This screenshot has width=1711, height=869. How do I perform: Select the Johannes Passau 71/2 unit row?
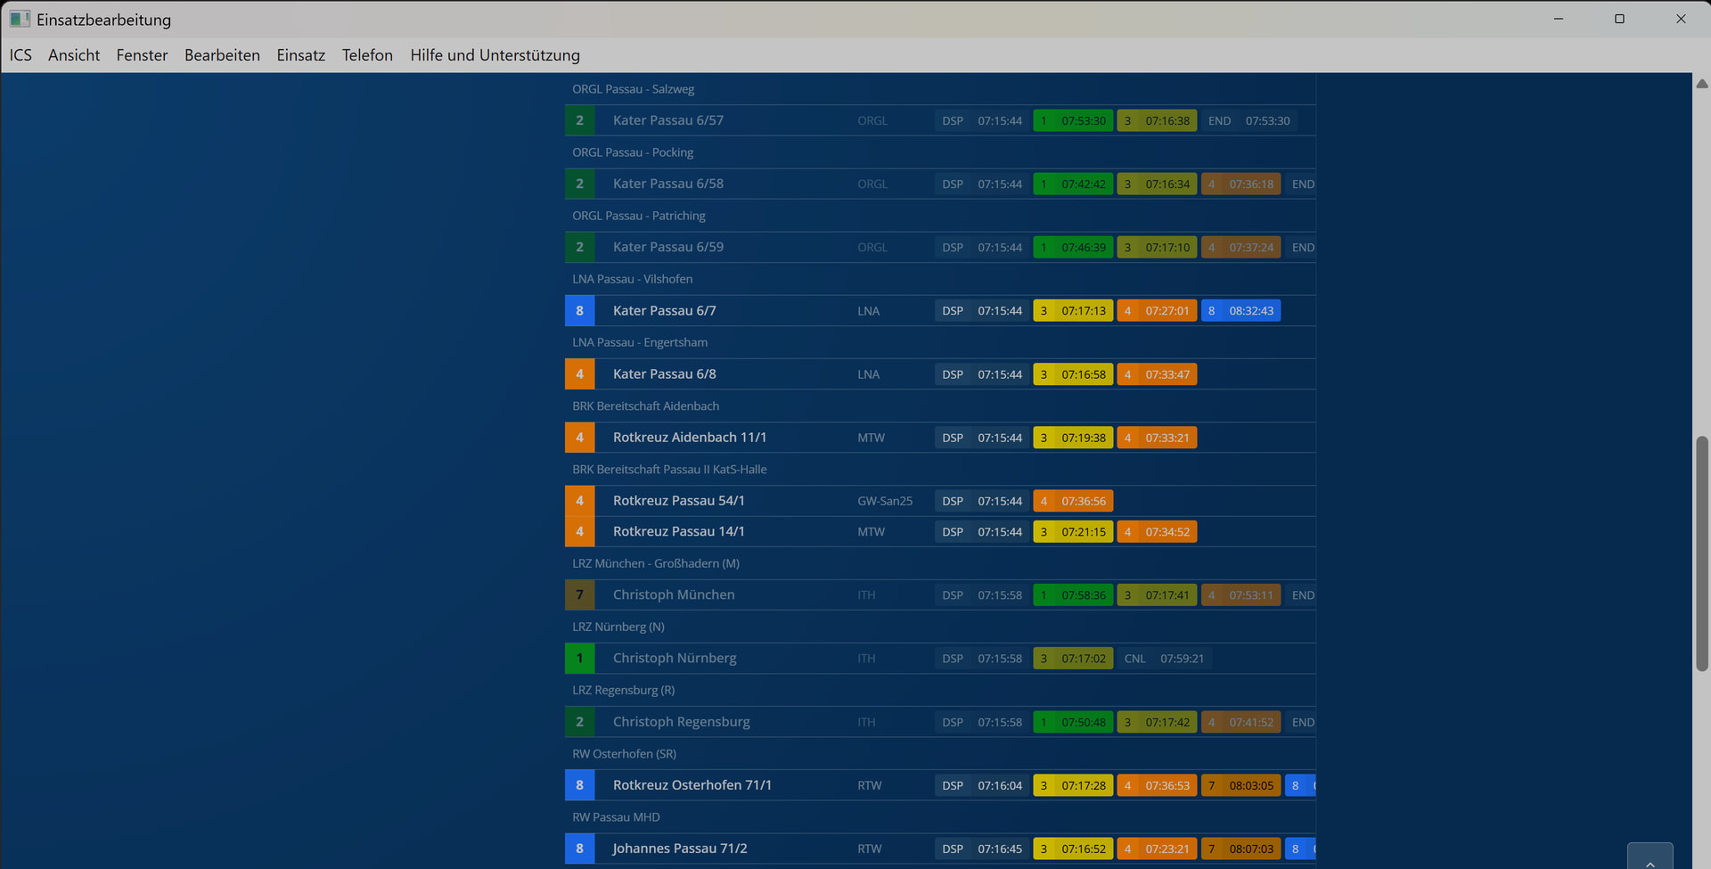[x=679, y=849]
